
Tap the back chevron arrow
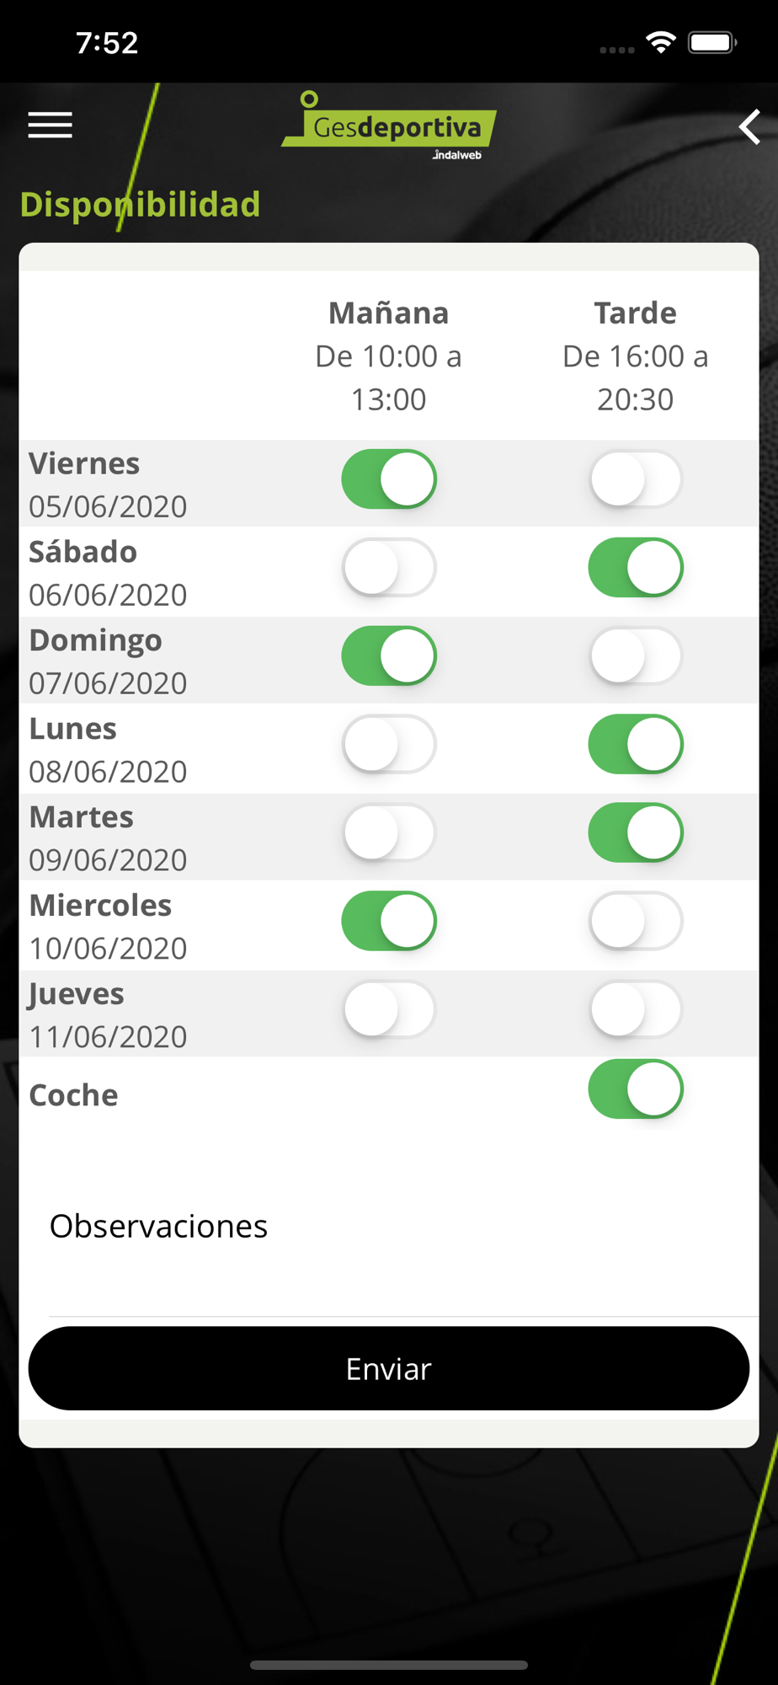pyautogui.click(x=749, y=127)
